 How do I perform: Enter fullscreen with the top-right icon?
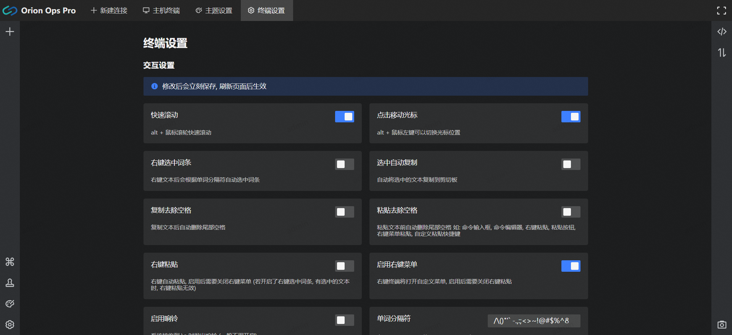pyautogui.click(x=721, y=11)
